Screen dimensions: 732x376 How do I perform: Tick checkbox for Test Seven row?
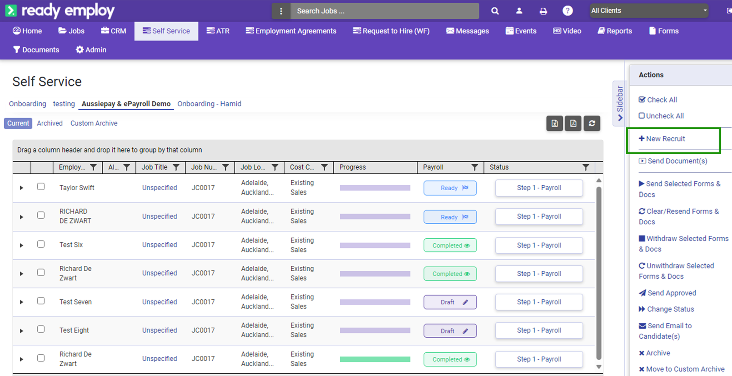click(41, 301)
